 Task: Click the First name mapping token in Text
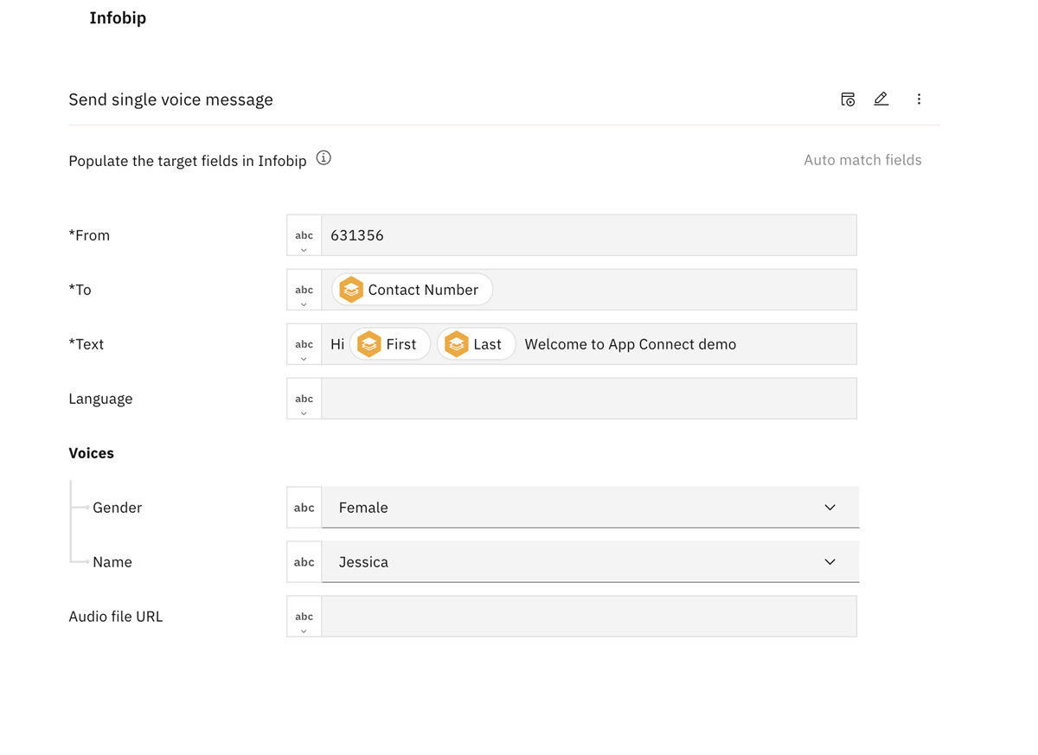389,343
